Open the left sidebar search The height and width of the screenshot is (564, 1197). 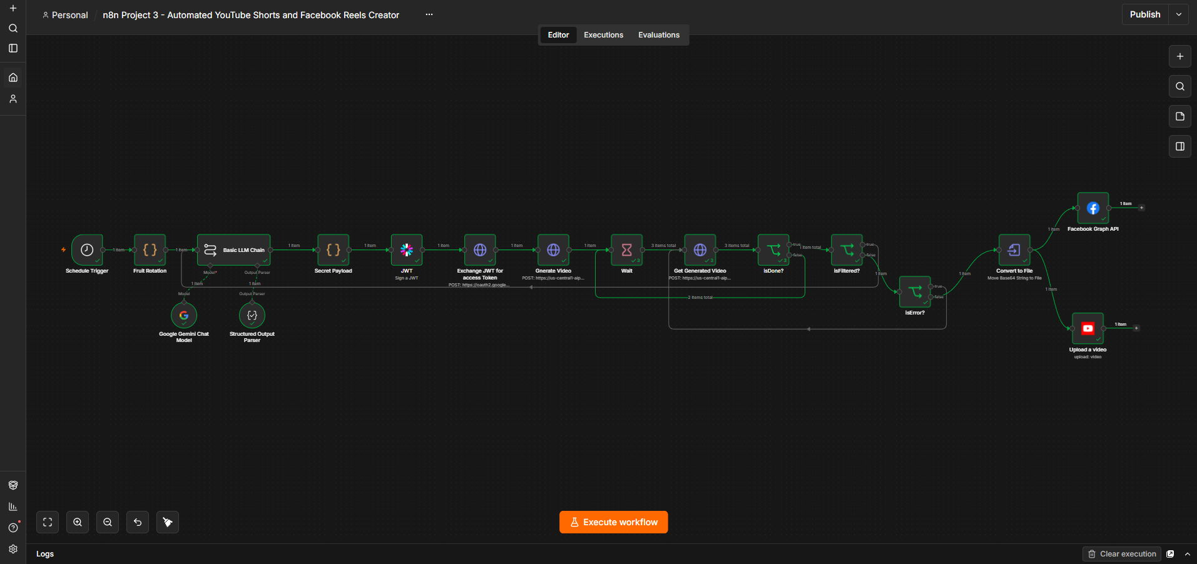pyautogui.click(x=13, y=28)
